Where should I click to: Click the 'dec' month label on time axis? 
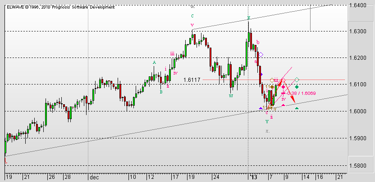point(93,177)
